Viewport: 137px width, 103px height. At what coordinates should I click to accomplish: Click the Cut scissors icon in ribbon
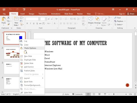[9, 17]
